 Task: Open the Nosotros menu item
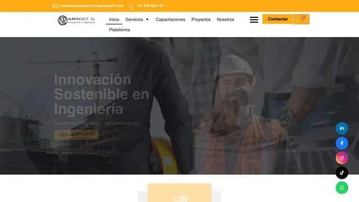tap(225, 20)
